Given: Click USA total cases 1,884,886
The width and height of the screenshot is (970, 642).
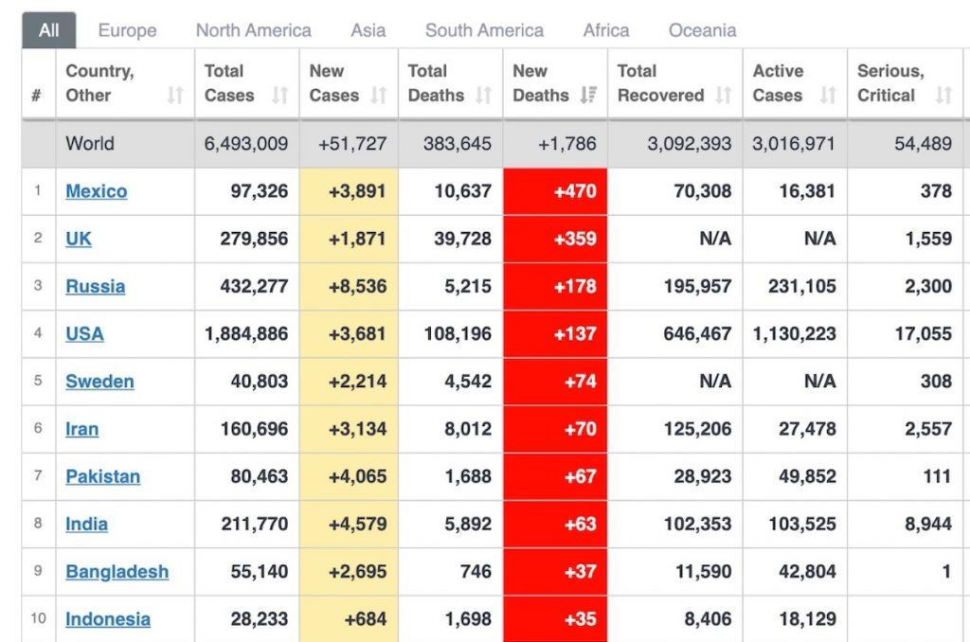Looking at the screenshot, I should (x=246, y=334).
